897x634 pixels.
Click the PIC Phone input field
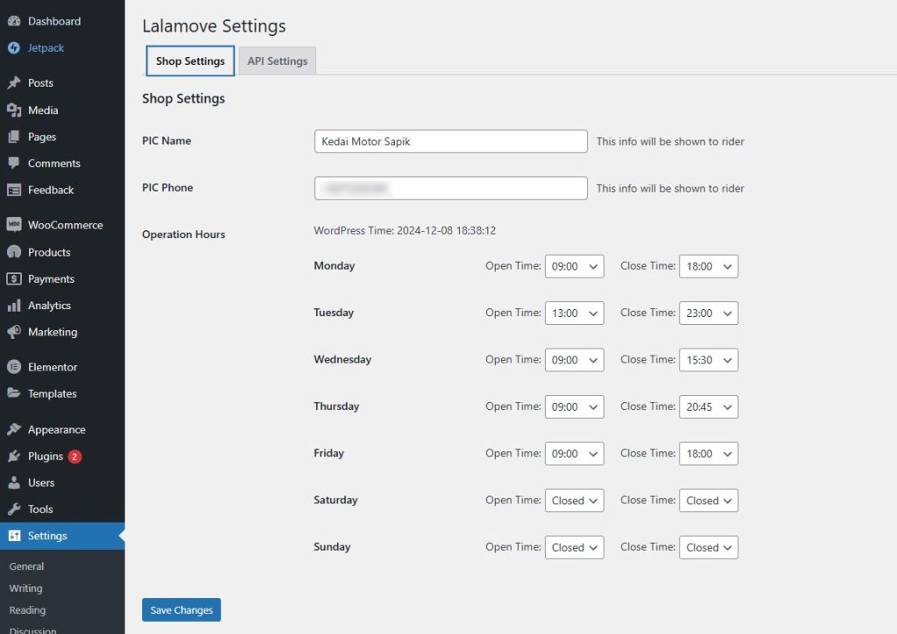451,188
